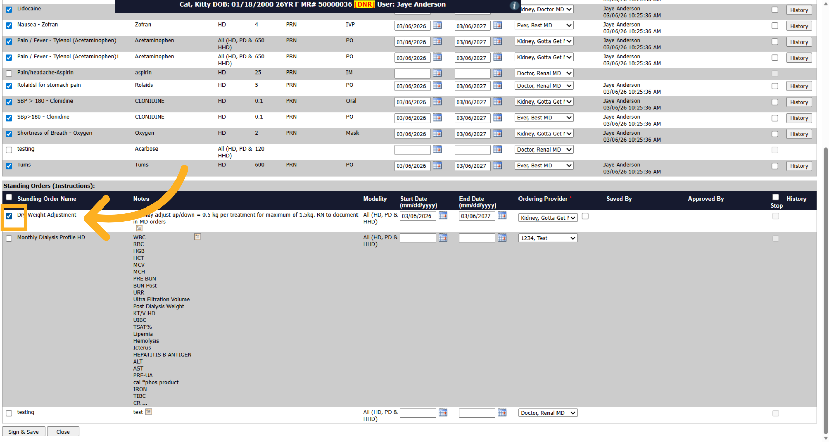Click start date field for Pain/headache-Aspirin
The height and width of the screenshot is (442, 829).
coord(412,74)
